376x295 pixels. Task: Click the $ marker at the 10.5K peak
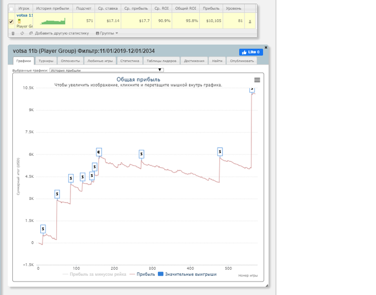click(252, 89)
